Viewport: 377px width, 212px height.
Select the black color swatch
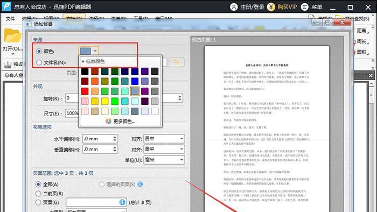click(x=85, y=72)
